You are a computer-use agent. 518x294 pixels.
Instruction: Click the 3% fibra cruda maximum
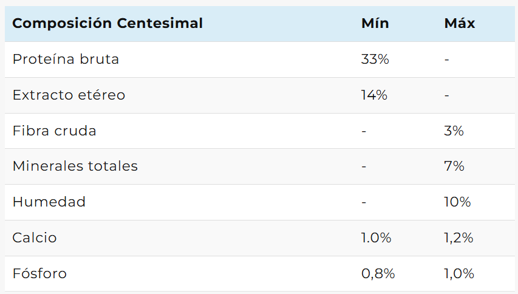point(454,131)
